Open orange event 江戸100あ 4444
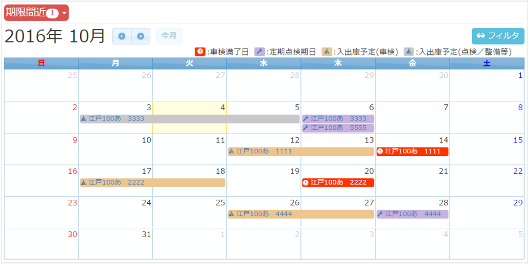 click(300, 214)
